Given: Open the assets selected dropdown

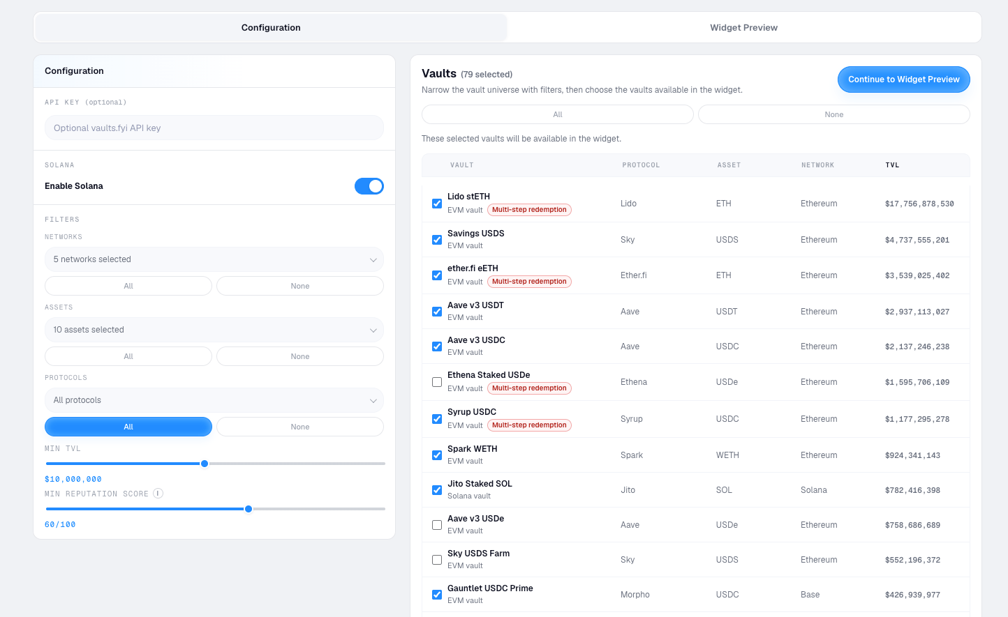Looking at the screenshot, I should pos(214,330).
